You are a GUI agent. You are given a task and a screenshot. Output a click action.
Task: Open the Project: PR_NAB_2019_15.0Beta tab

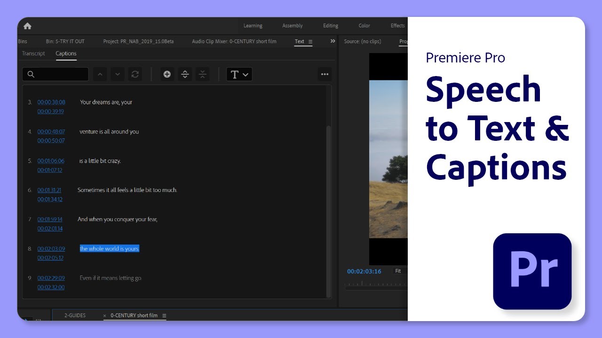coord(138,41)
